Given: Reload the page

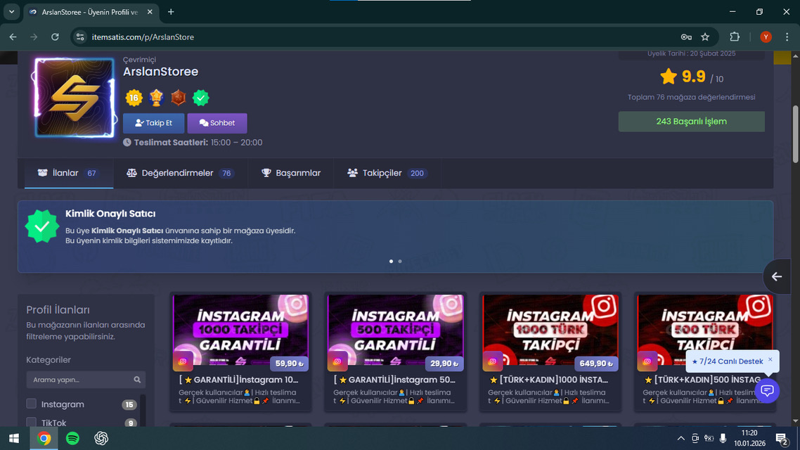Looking at the screenshot, I should coord(55,37).
